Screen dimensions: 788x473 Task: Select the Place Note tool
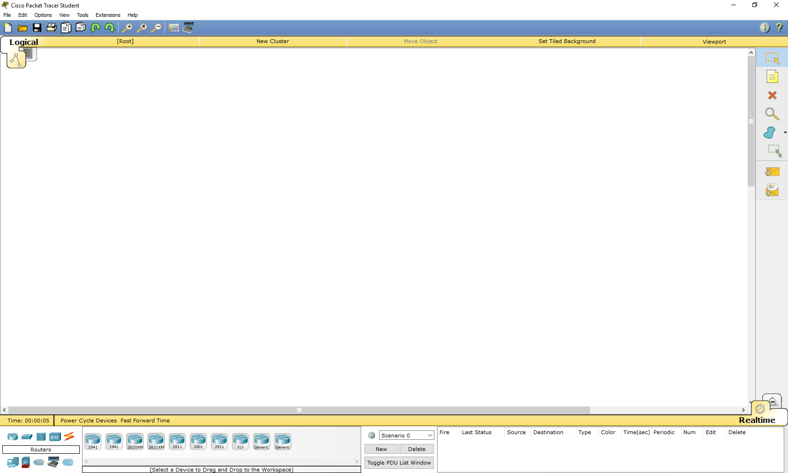[772, 76]
